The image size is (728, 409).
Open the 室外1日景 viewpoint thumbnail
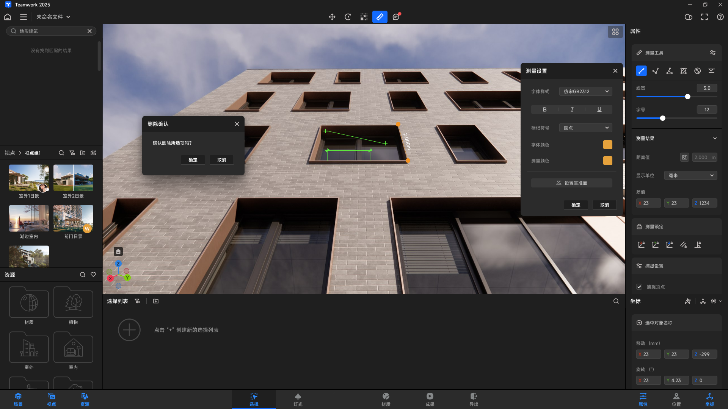(x=29, y=178)
